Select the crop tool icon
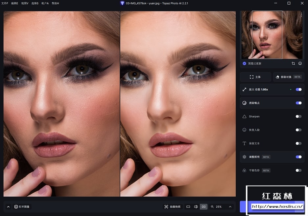 (x=293, y=63)
